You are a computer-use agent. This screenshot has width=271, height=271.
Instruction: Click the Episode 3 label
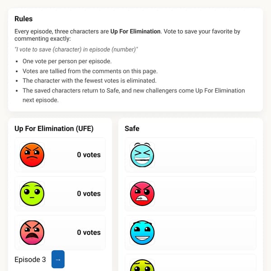[x=30, y=260]
